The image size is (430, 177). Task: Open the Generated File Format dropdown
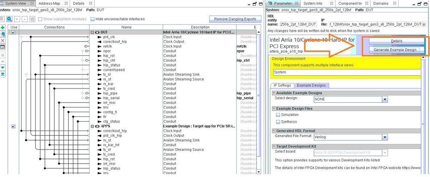[384, 137]
